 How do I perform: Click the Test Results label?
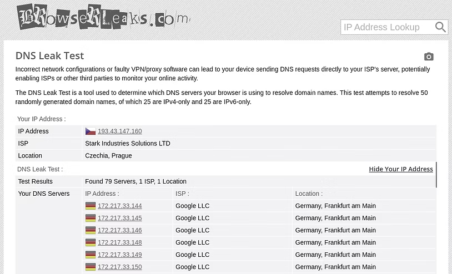pos(36,181)
